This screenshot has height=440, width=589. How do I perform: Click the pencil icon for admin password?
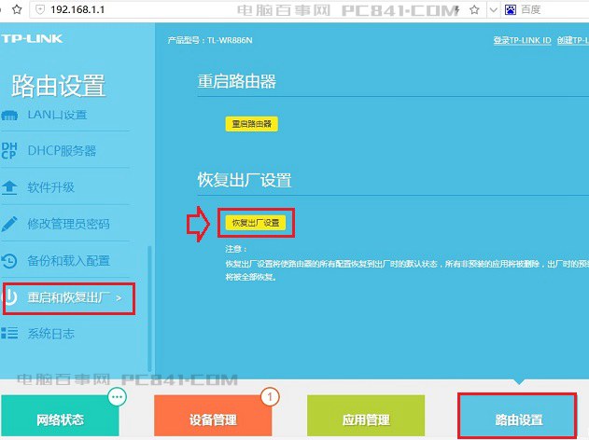click(x=9, y=224)
